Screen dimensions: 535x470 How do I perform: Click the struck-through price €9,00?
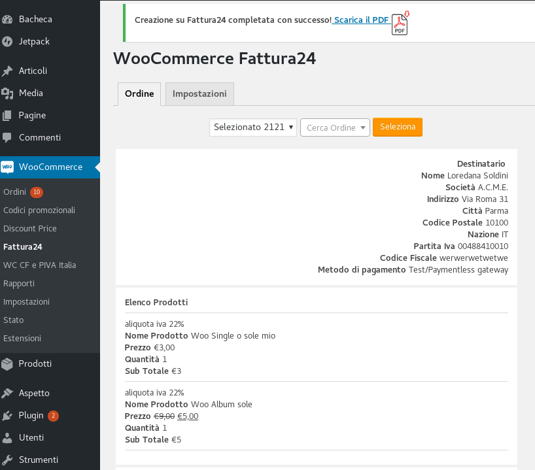point(164,416)
